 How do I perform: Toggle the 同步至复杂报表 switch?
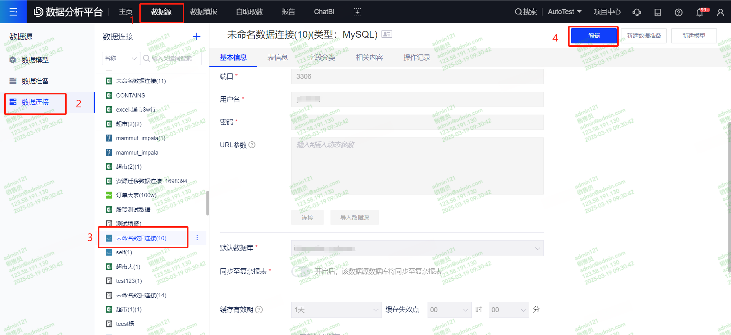(301, 271)
